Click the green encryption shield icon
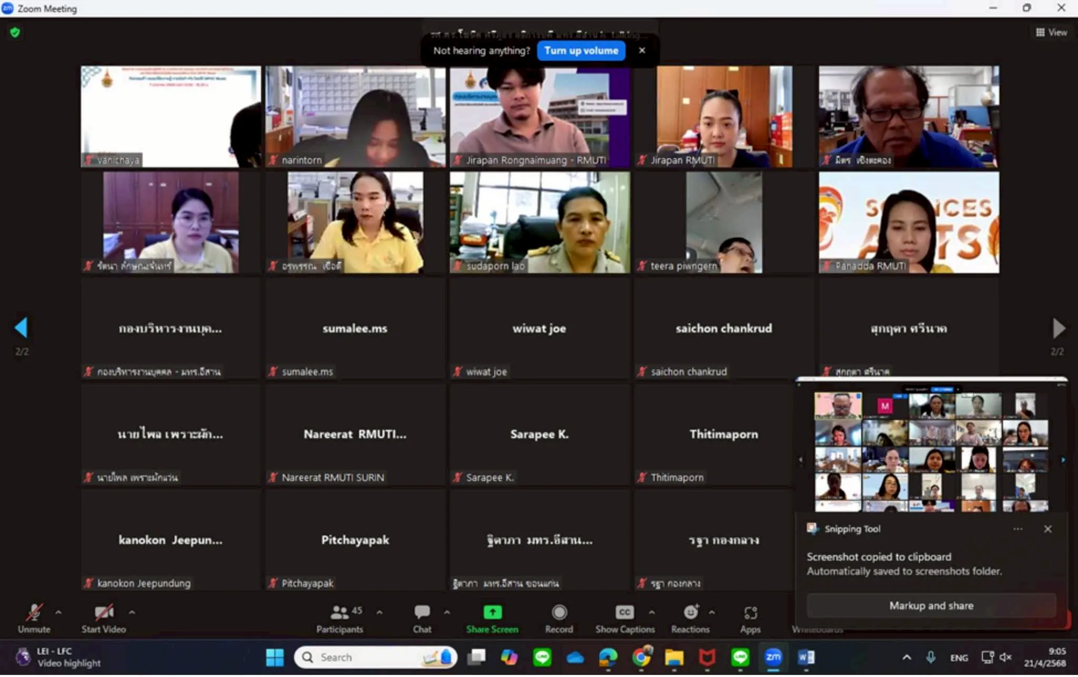The image size is (1078, 677). pyautogui.click(x=15, y=33)
